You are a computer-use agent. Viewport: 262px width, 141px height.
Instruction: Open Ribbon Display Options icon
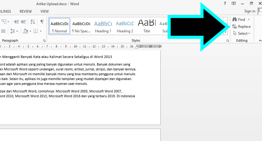coord(234,3)
